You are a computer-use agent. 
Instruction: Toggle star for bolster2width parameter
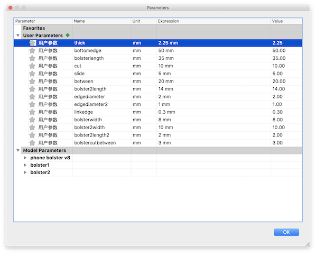[x=32, y=127]
